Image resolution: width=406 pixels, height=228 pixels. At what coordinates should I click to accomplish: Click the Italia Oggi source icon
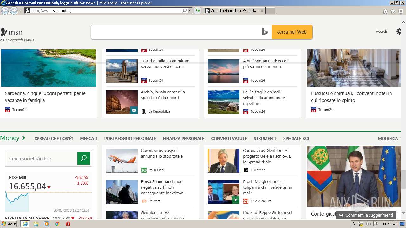tap(144, 170)
